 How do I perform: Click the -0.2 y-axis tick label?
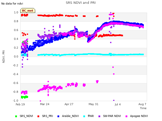click(15, 66)
